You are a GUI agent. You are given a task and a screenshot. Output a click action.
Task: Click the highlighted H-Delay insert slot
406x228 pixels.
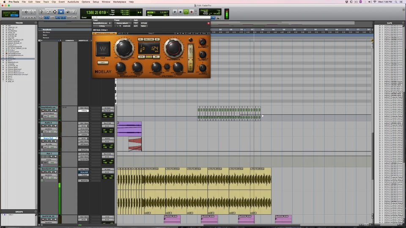(x=83, y=111)
